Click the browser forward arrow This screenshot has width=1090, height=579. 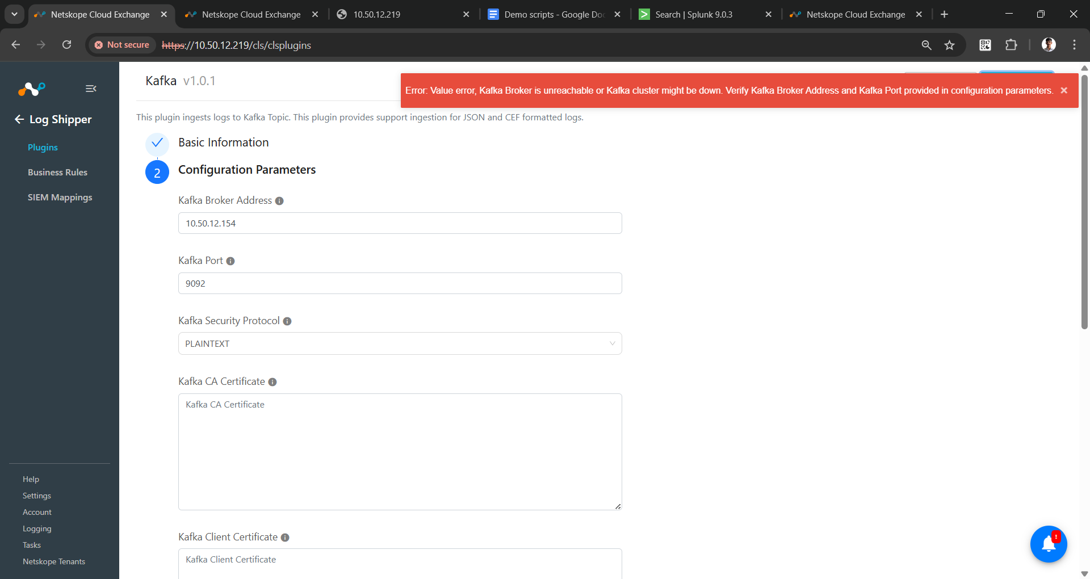coord(41,45)
